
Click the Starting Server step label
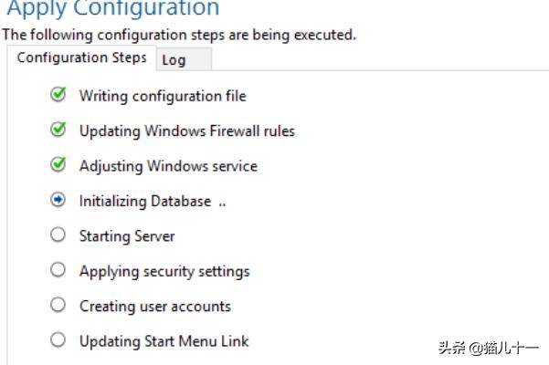coord(127,236)
